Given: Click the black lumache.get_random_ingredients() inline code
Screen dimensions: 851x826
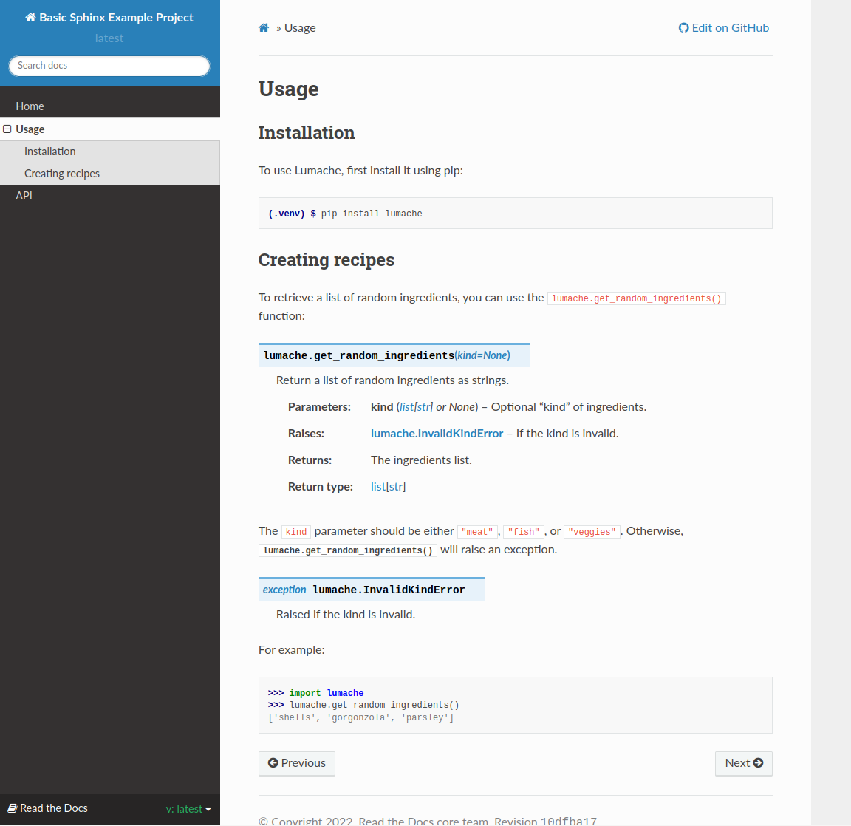Looking at the screenshot, I should 348,550.
